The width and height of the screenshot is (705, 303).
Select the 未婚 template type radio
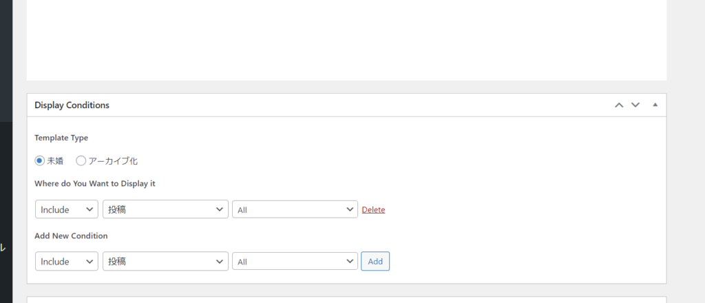pyautogui.click(x=40, y=161)
